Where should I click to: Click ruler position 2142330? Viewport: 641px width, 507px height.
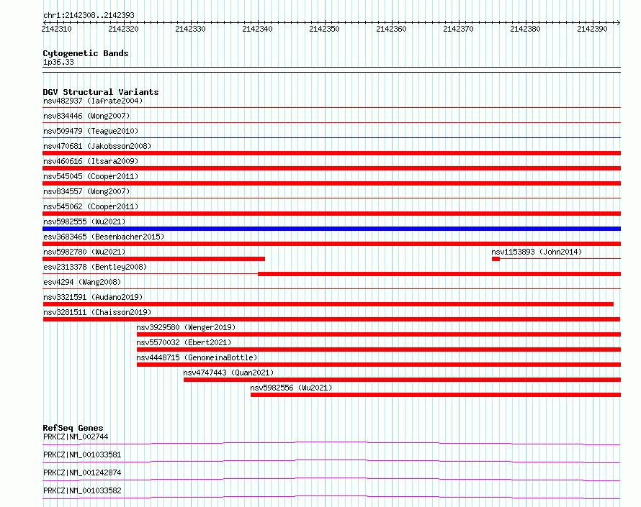click(x=191, y=29)
